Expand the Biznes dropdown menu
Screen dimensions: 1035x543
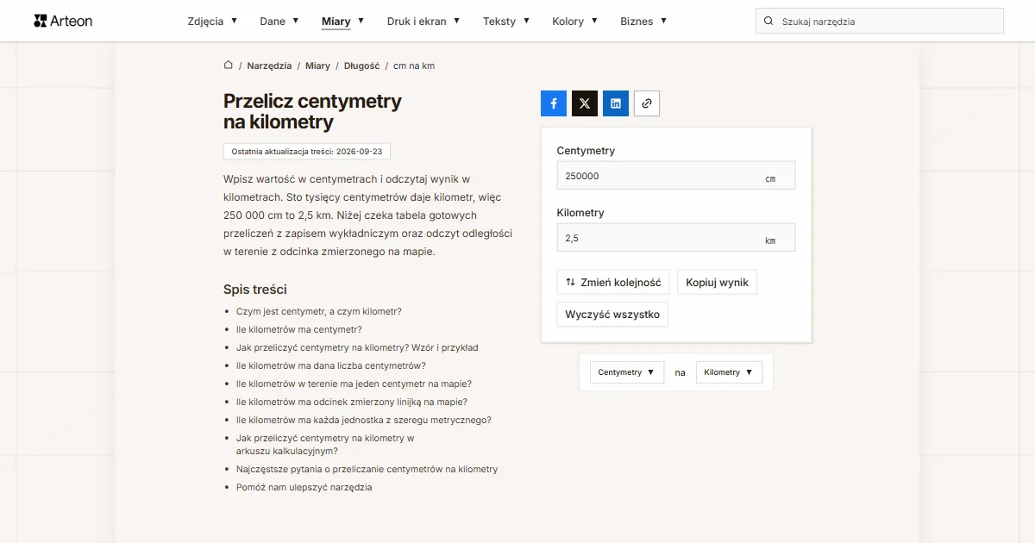pyautogui.click(x=643, y=22)
